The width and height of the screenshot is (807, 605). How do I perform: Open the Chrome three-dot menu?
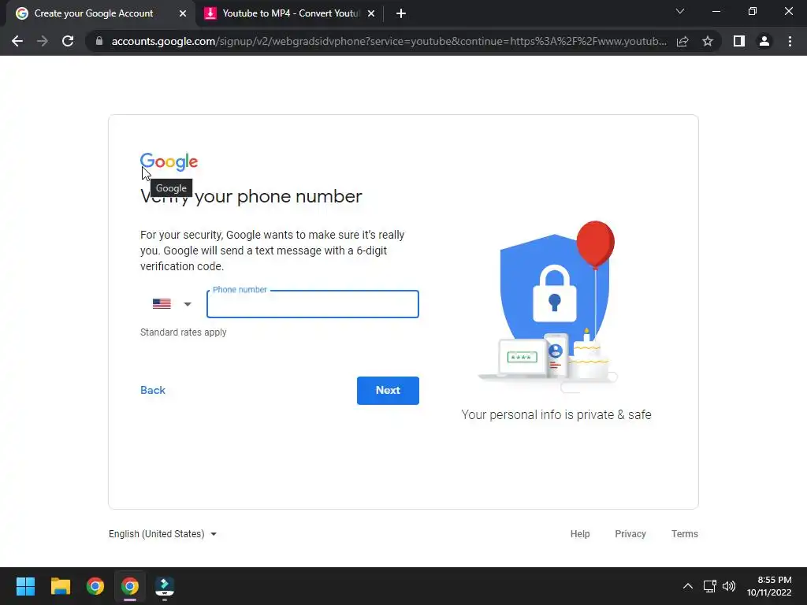[x=790, y=41]
